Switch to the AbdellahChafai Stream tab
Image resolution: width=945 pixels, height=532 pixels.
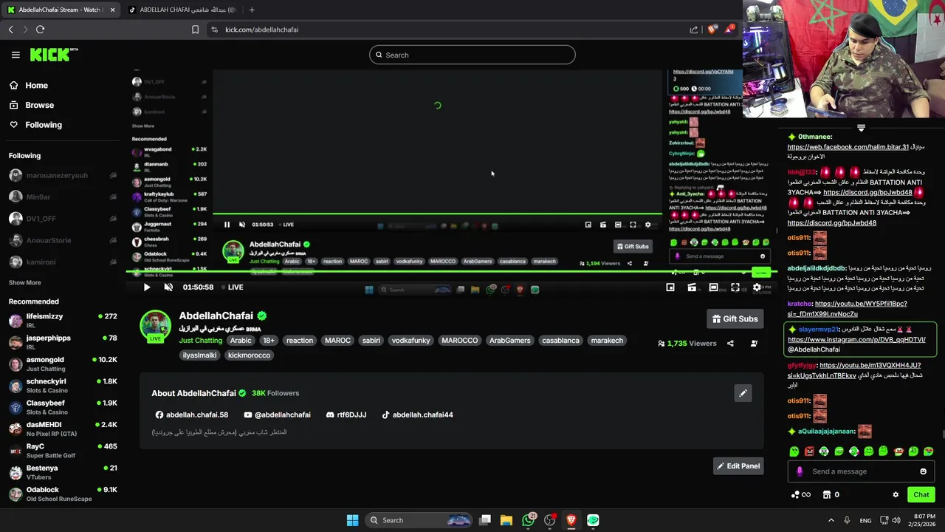61,10
